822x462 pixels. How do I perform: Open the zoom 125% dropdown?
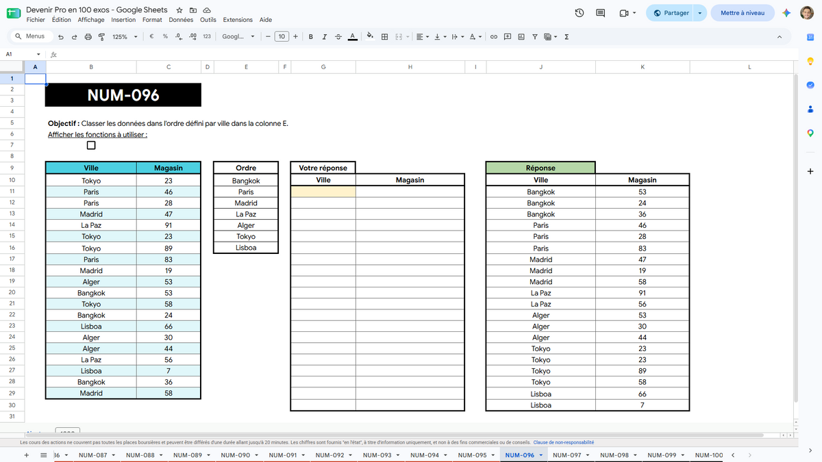click(x=125, y=37)
